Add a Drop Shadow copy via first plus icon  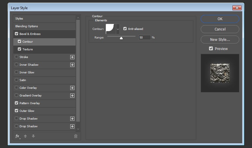72,119
